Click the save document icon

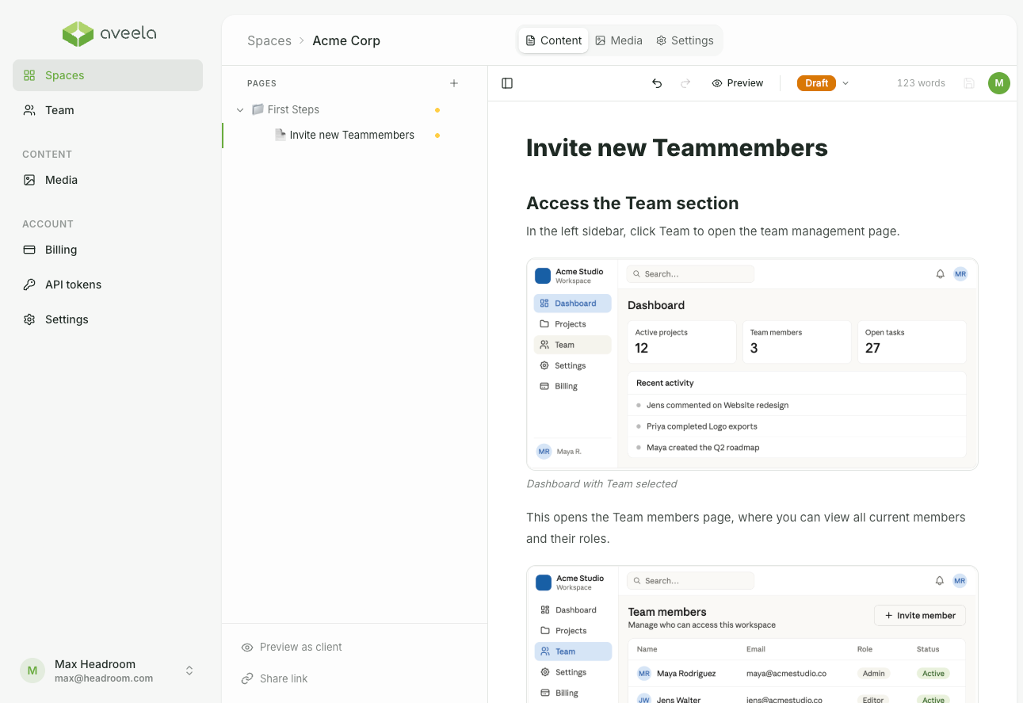(x=968, y=83)
